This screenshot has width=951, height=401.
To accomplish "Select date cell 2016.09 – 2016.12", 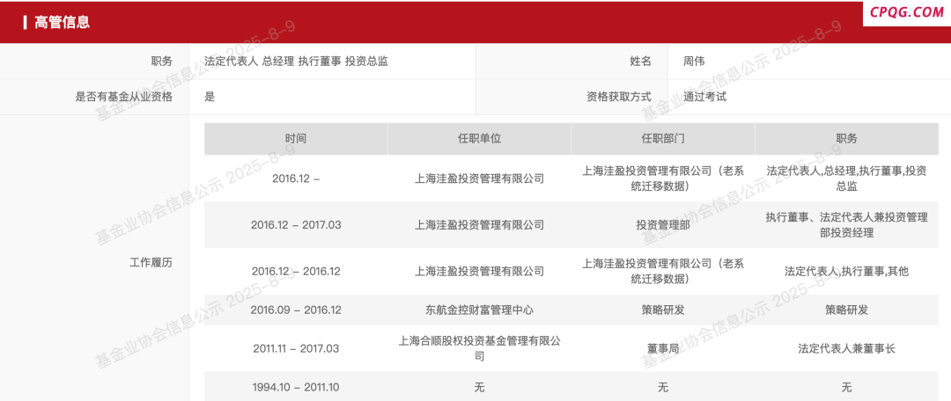I will [296, 310].
